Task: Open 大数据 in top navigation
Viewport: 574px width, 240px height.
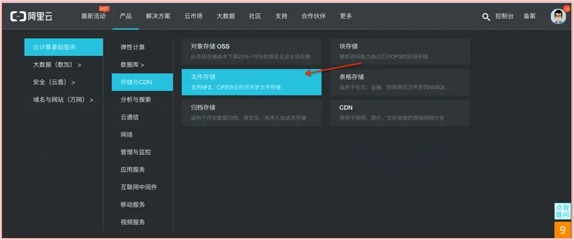Action: pos(225,16)
